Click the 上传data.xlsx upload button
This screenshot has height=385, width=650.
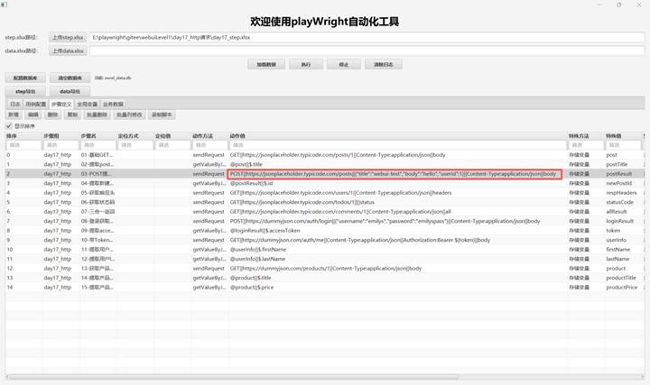(x=68, y=50)
